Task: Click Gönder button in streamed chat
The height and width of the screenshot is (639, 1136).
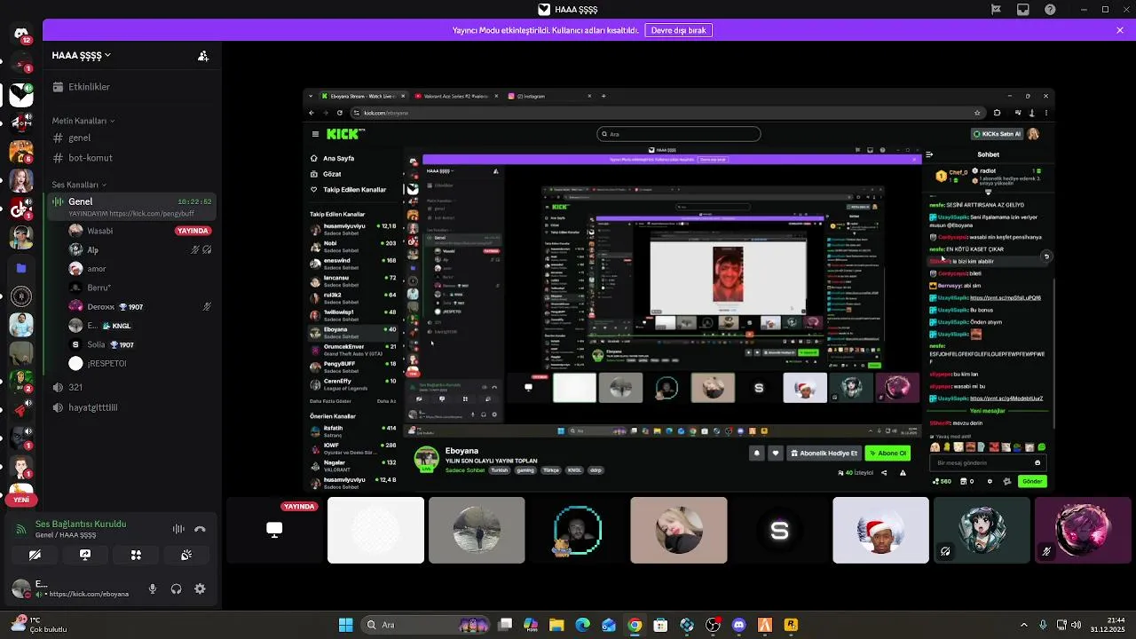Action: click(x=1032, y=481)
